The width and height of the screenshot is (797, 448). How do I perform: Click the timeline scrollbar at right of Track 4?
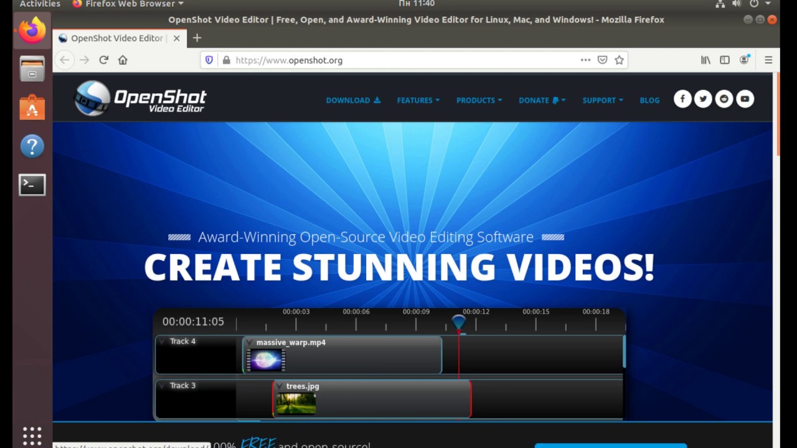coord(623,352)
